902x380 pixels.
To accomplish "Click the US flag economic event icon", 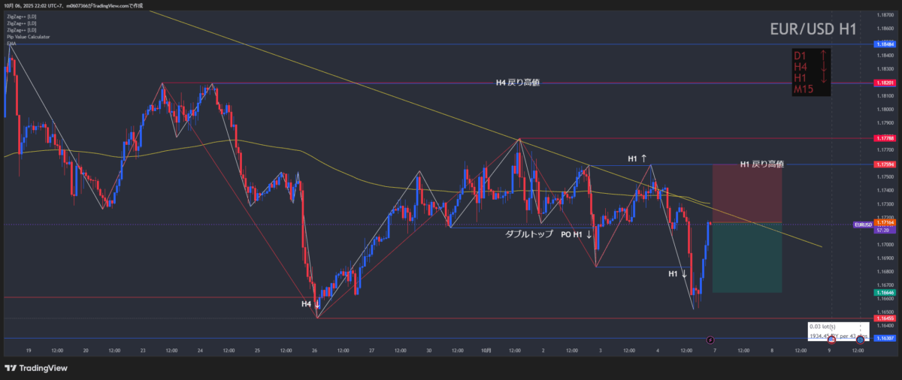I will (x=831, y=340).
